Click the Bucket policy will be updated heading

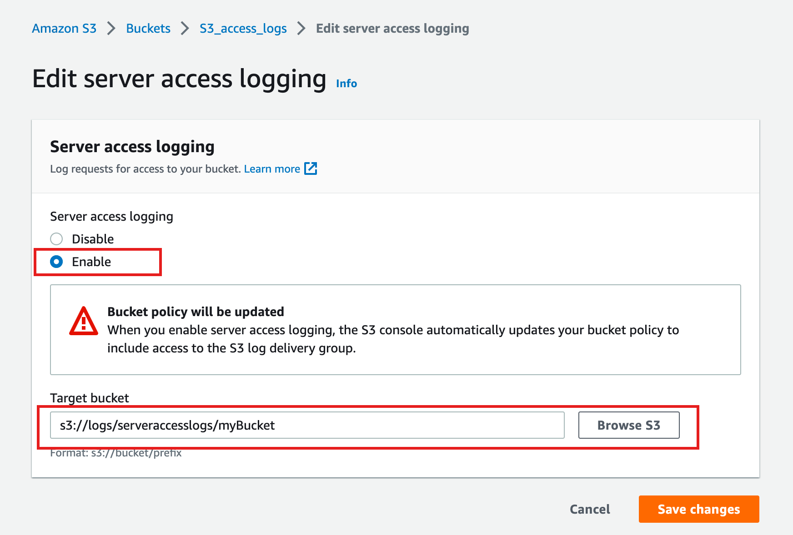(x=196, y=312)
